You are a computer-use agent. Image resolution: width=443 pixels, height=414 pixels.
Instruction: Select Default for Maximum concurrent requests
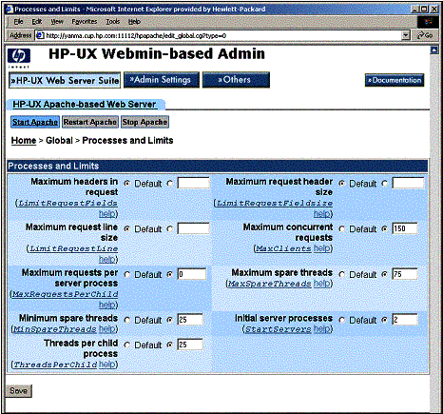point(342,228)
